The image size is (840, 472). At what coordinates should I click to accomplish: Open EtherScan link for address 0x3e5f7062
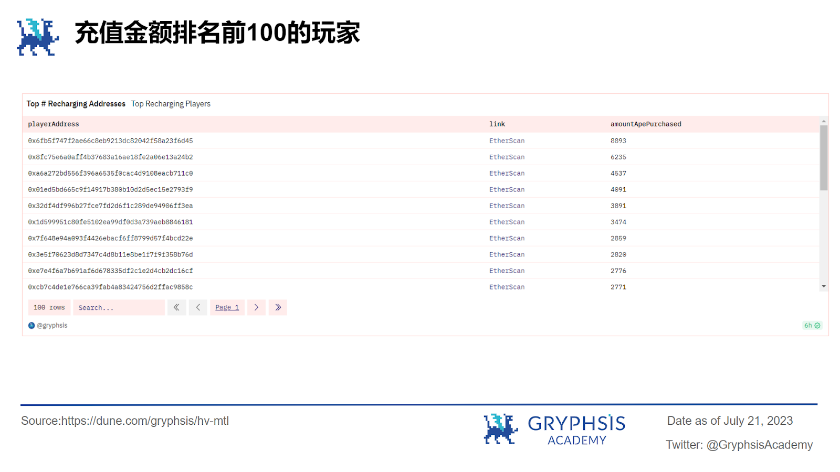pos(507,254)
